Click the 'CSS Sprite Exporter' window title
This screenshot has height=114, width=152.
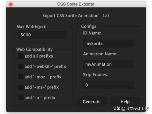click(76, 4)
